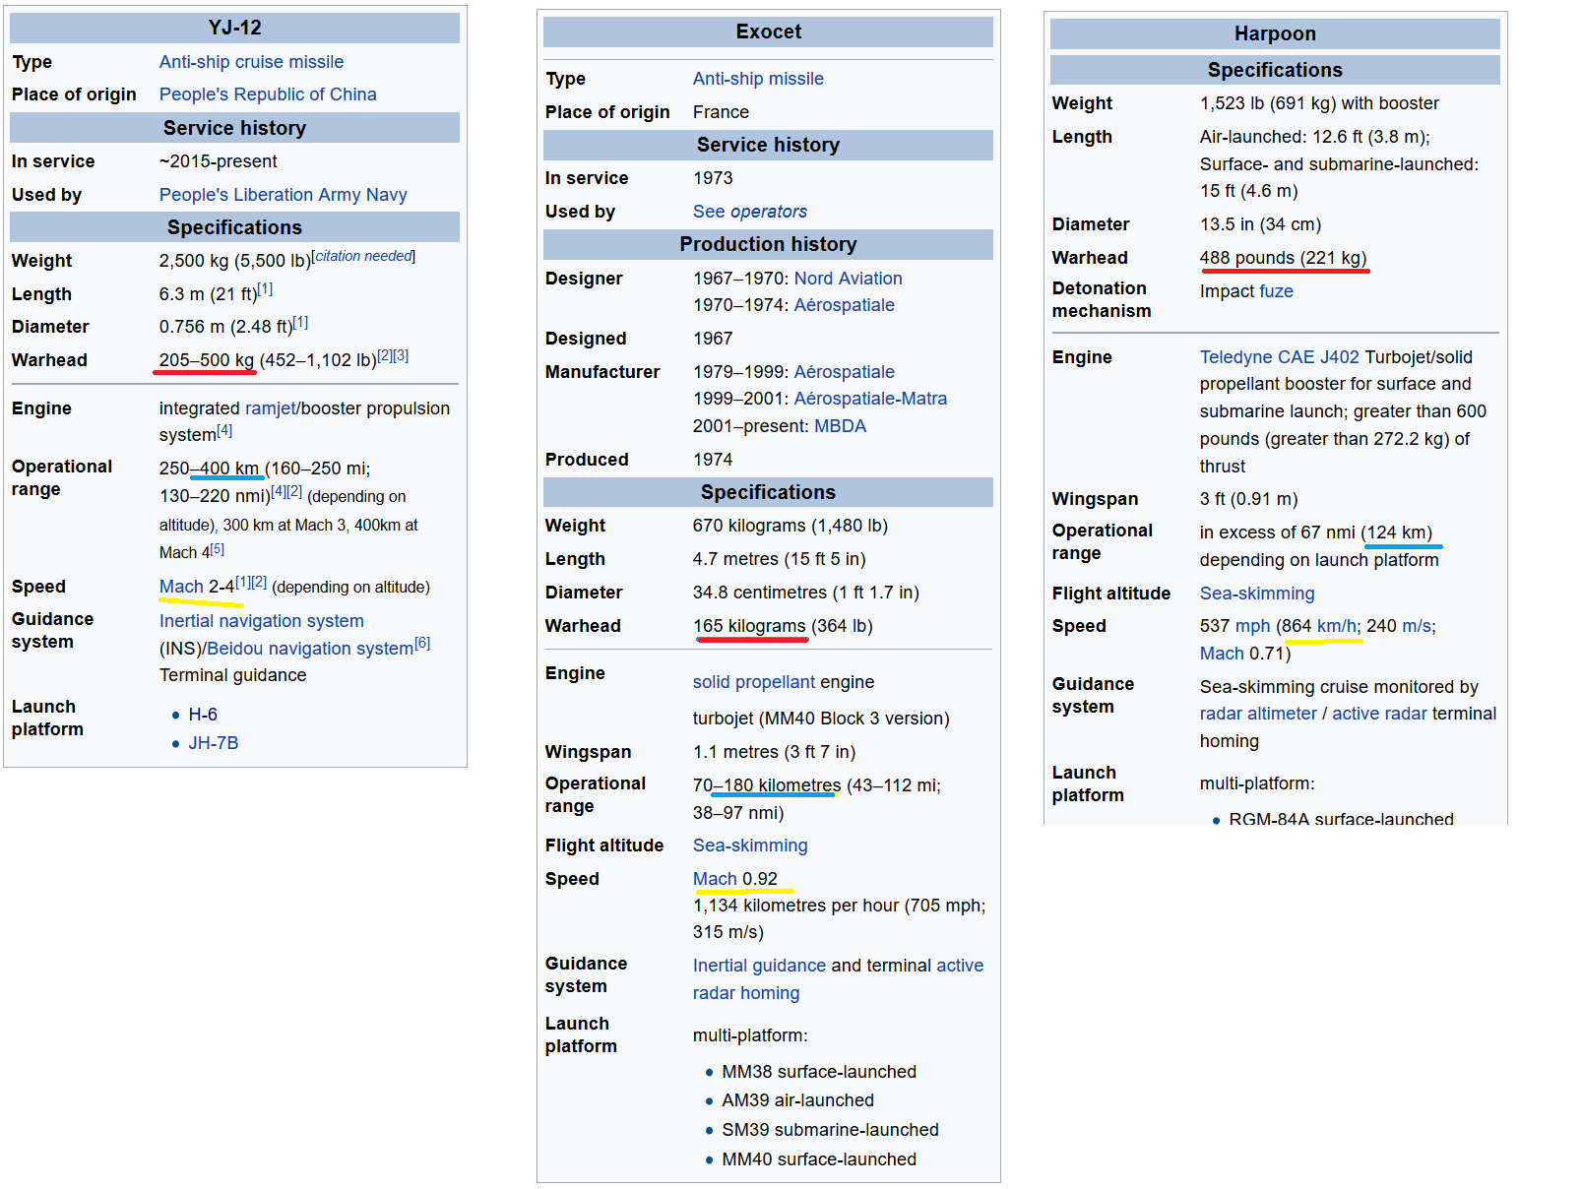Click the Specifications header in Harpoon box
Image resolution: width=1582 pixels, height=1189 pixels.
tap(1275, 70)
